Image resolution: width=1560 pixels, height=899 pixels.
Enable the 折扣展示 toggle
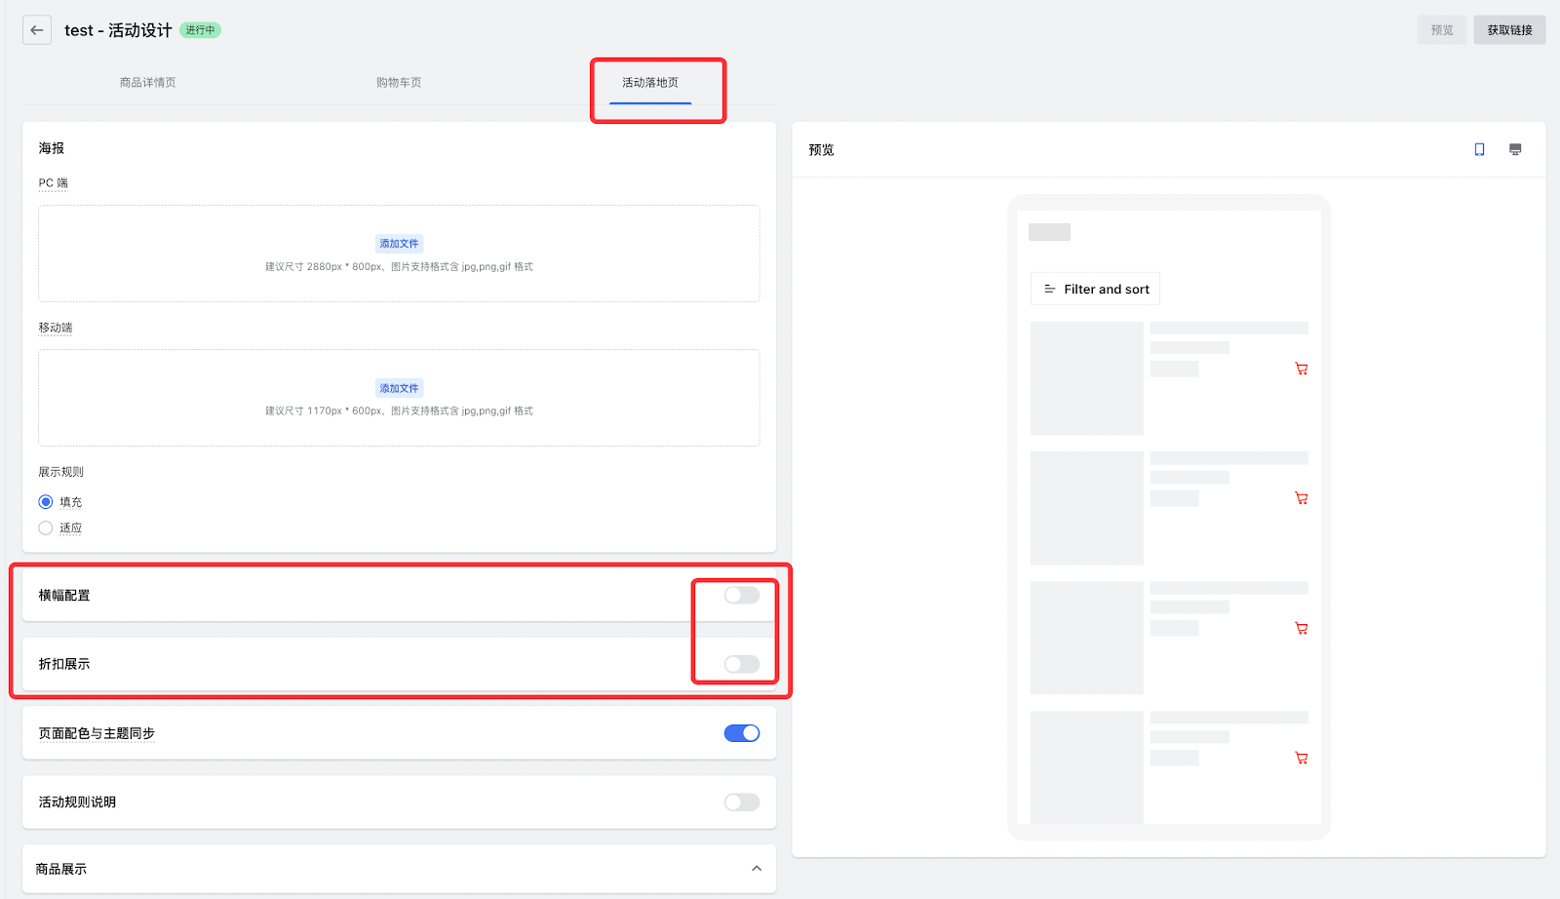[x=741, y=664]
